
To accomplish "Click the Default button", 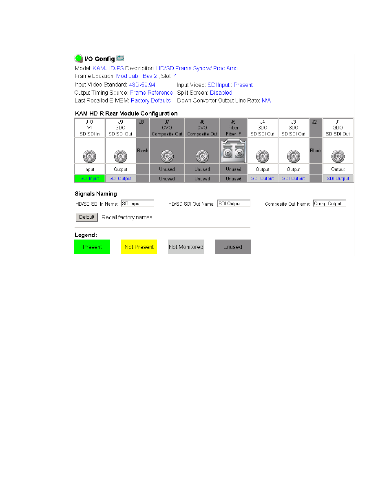I will point(87,217).
